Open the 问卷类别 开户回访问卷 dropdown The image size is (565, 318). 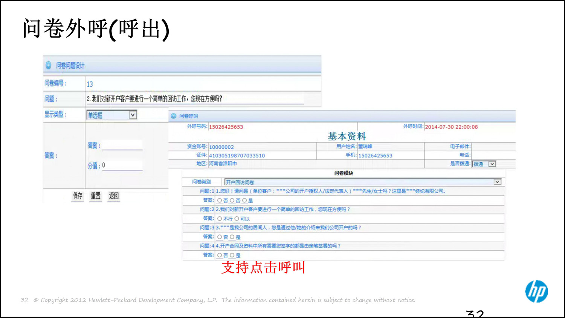tap(498, 182)
